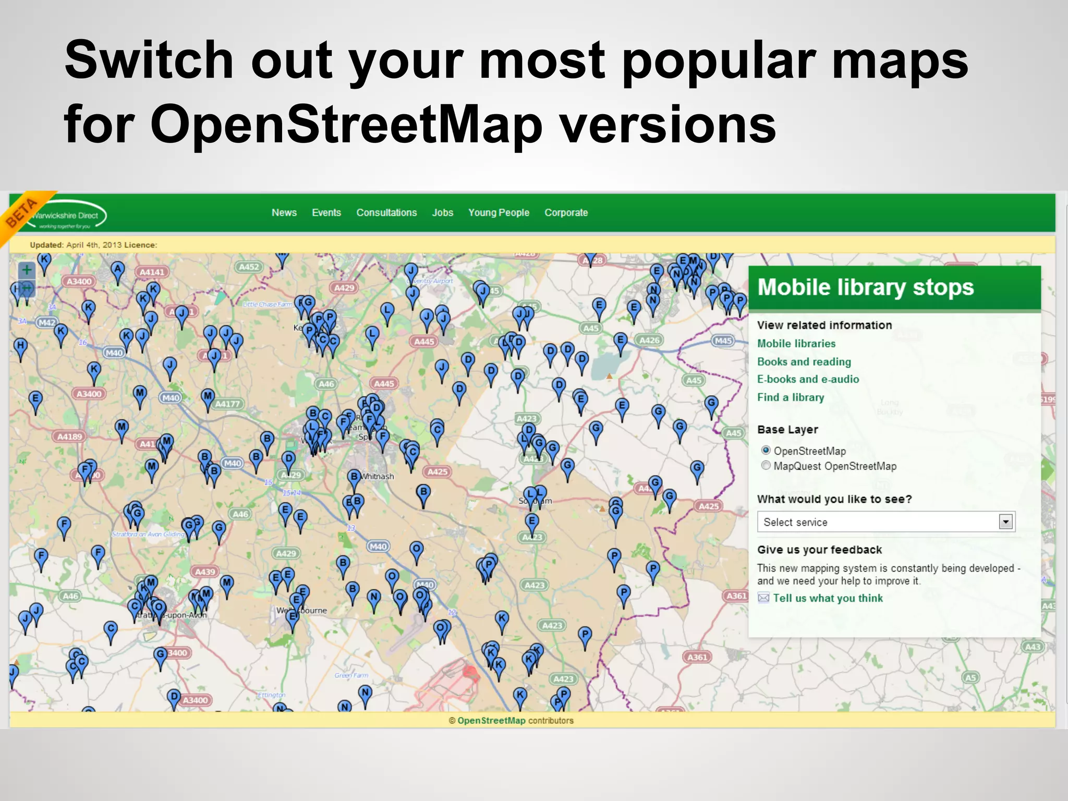Click the E marker near left map edge

pos(35,402)
